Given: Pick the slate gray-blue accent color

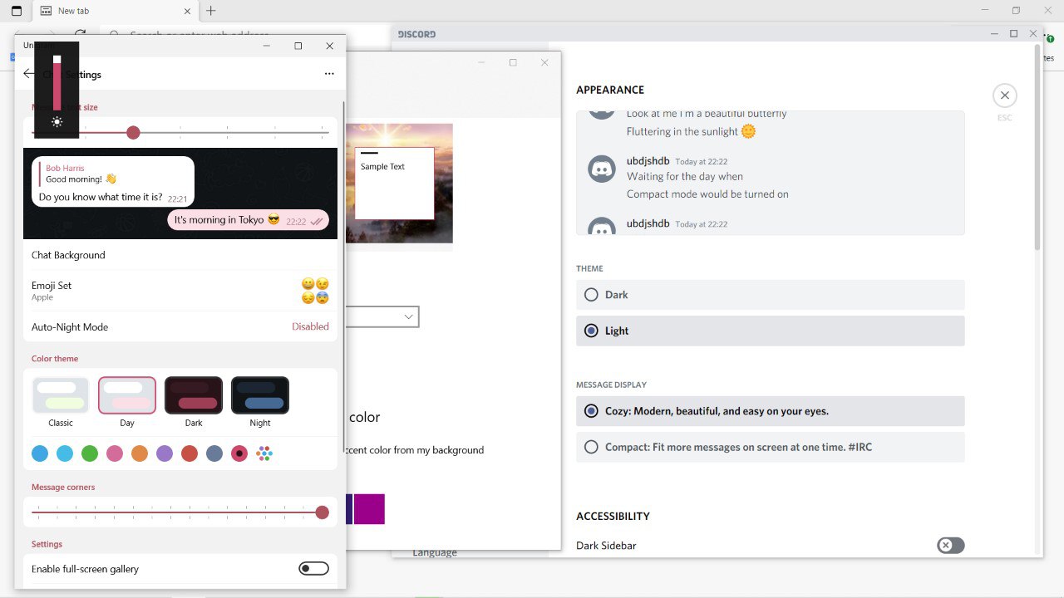Looking at the screenshot, I should click(214, 453).
